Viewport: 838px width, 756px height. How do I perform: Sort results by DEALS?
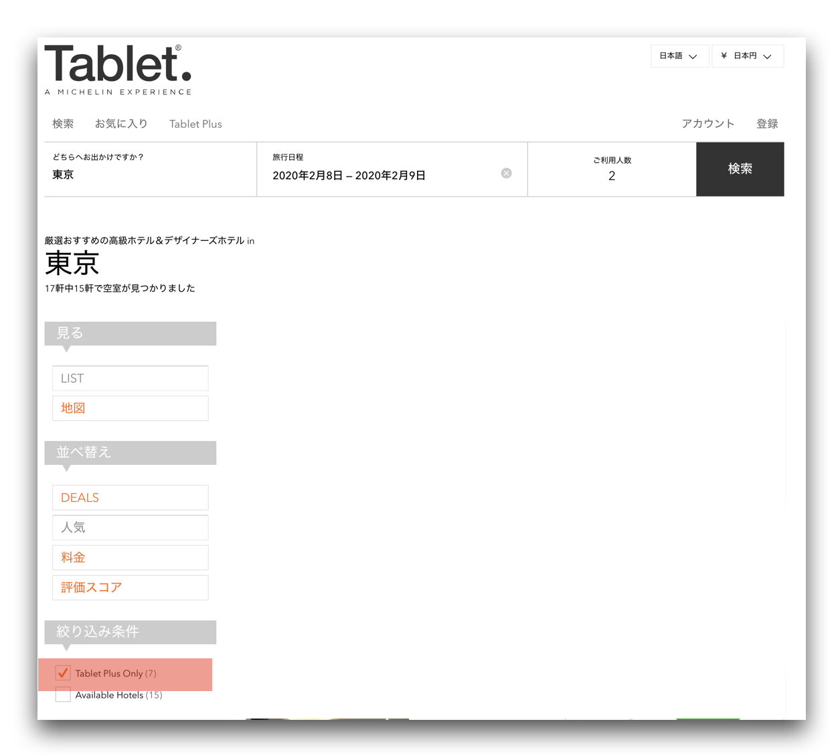pos(131,498)
